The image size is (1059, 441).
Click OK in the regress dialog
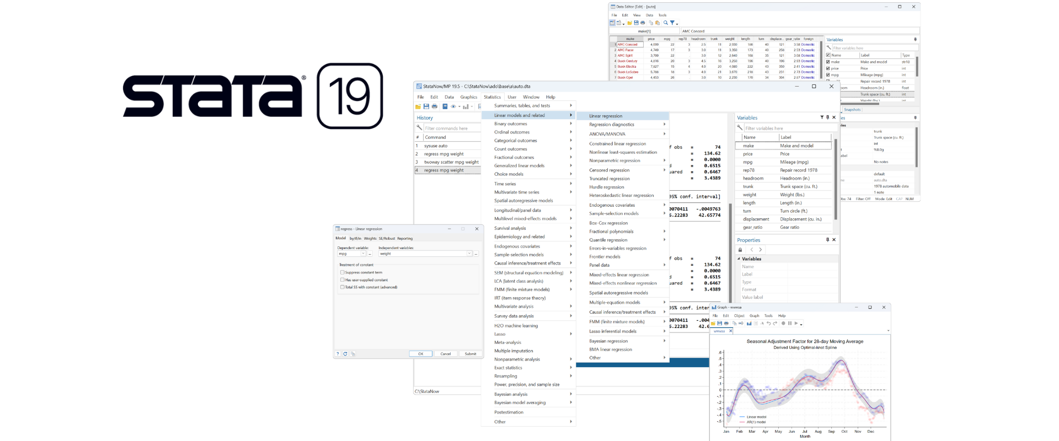(420, 354)
